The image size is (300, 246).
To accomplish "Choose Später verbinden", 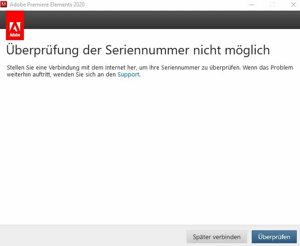I will point(216,237).
